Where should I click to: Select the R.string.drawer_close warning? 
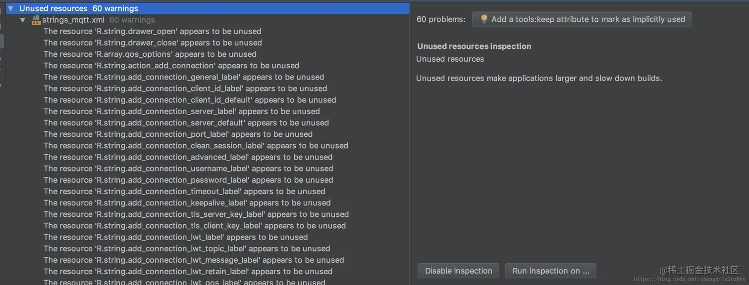click(153, 43)
